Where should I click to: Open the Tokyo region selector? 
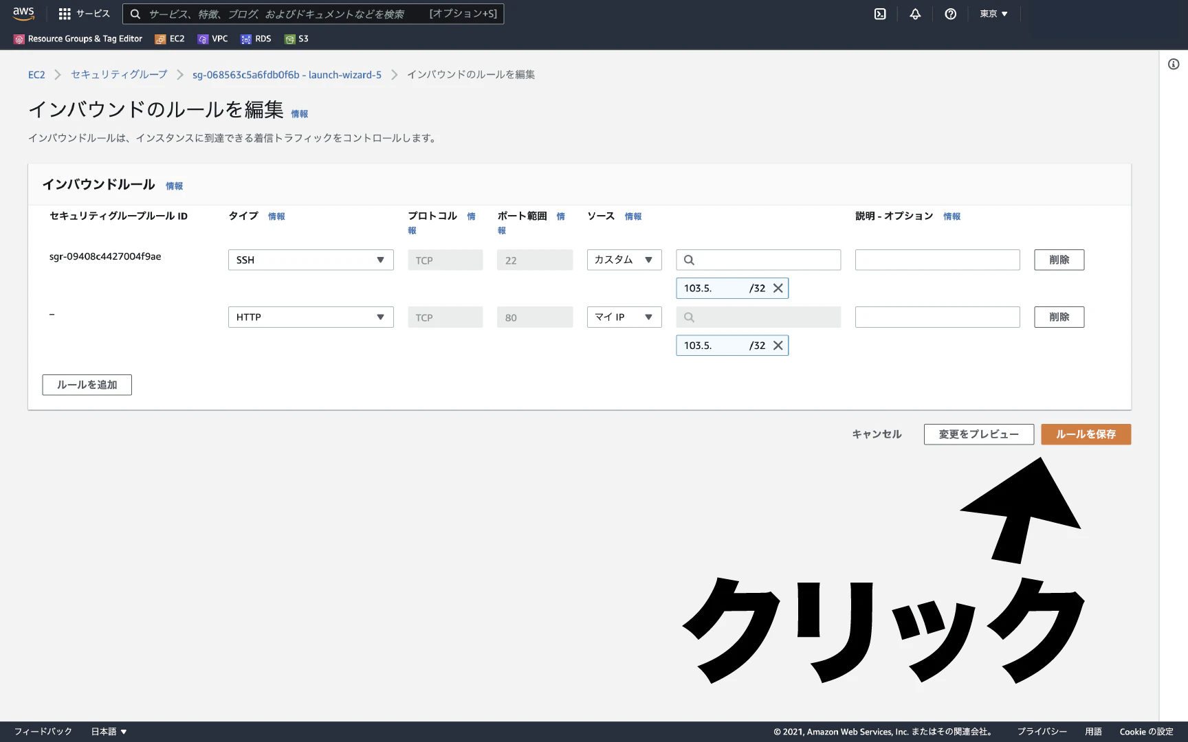click(993, 14)
